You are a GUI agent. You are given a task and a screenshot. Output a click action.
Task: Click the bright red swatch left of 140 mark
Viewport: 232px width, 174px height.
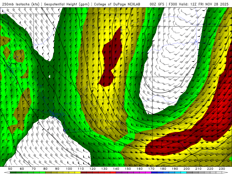(113, 173)
